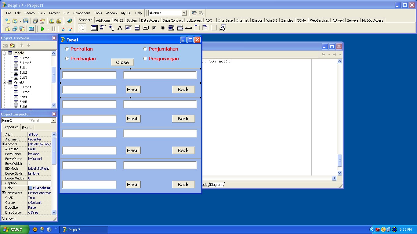
Task: Expand the Constraints property
Action: point(3,193)
